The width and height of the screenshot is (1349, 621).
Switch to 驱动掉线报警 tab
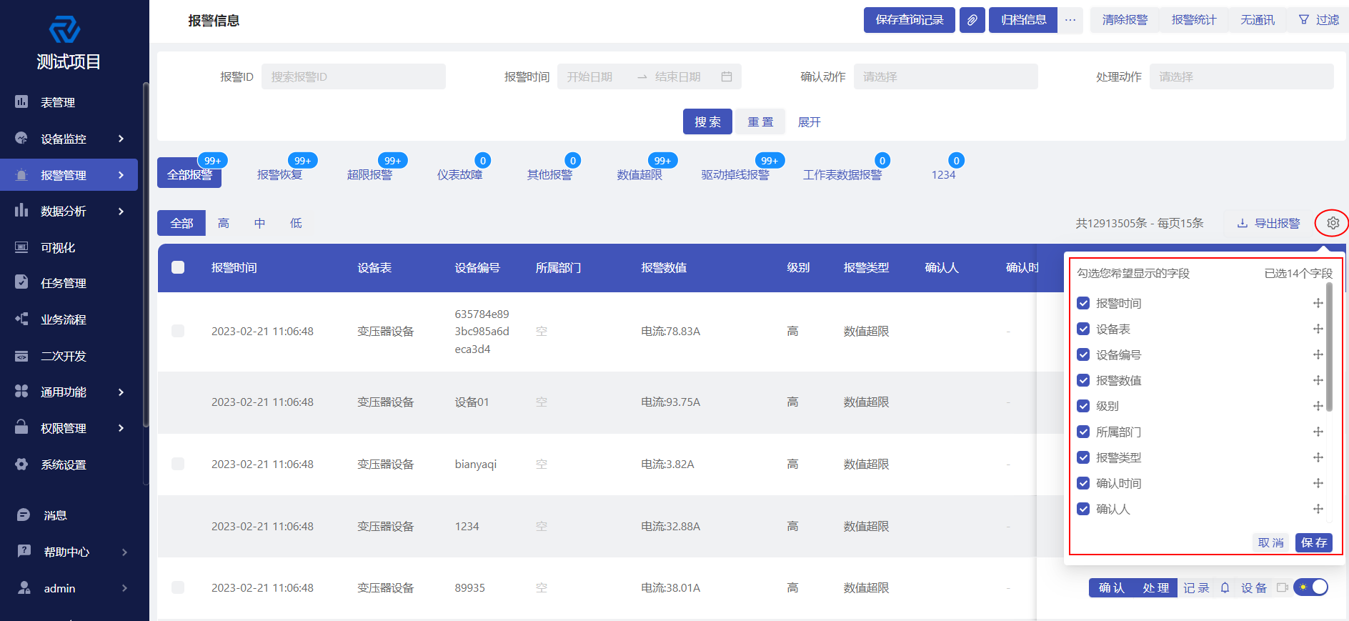click(x=735, y=174)
